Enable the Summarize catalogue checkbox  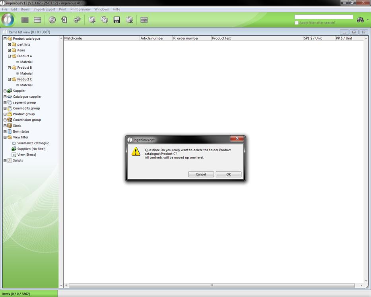pyautogui.click(x=14, y=143)
